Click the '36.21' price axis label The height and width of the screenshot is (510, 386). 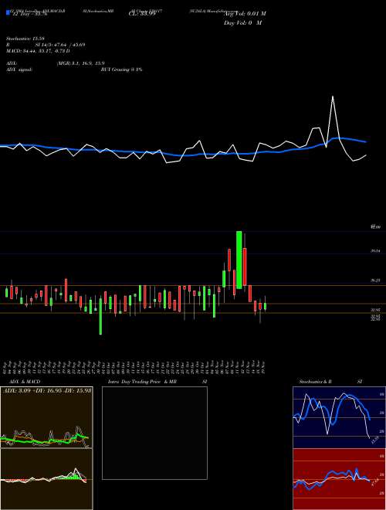[x=376, y=280]
